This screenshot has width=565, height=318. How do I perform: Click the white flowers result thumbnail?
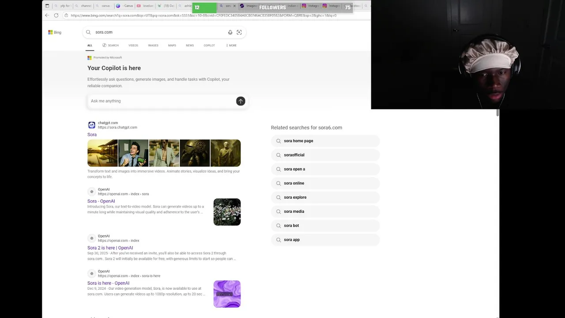click(227, 212)
